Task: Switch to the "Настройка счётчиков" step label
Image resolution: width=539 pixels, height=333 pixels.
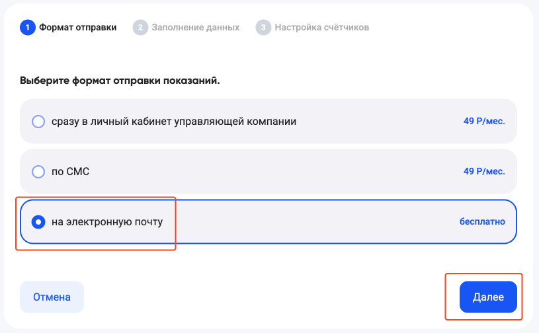Action: (322, 27)
